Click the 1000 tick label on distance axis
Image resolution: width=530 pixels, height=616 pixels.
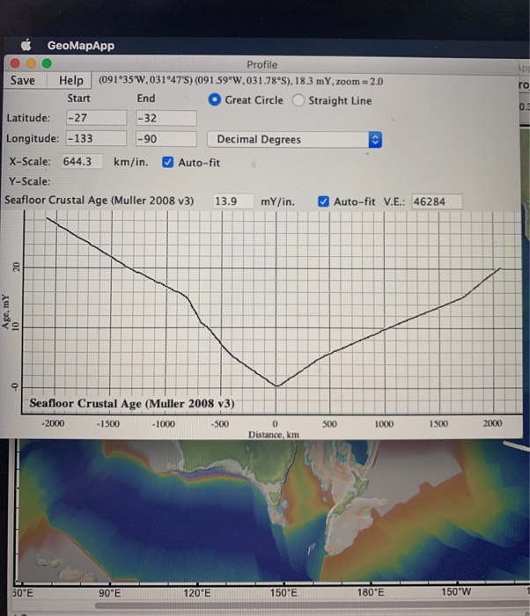384,423
